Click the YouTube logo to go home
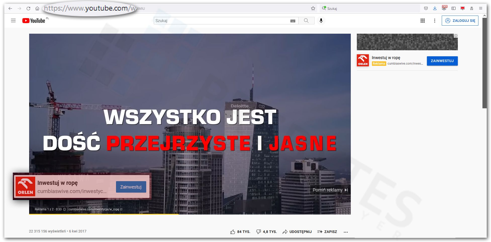The height and width of the screenshot is (242, 491). [34, 21]
